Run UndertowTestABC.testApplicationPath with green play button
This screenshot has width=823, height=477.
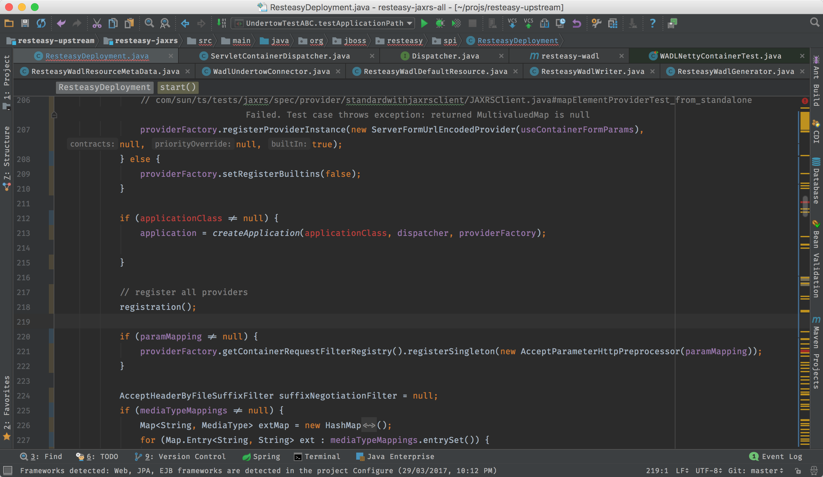click(x=424, y=23)
